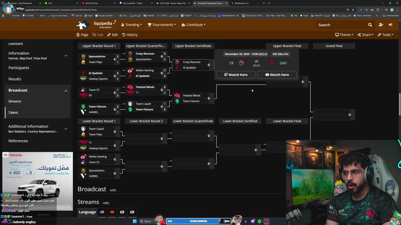This screenshot has width=401, height=225.
Task: Open info icon for Twisted Minds vs Team Falcons semifinal
Action: pos(209,98)
